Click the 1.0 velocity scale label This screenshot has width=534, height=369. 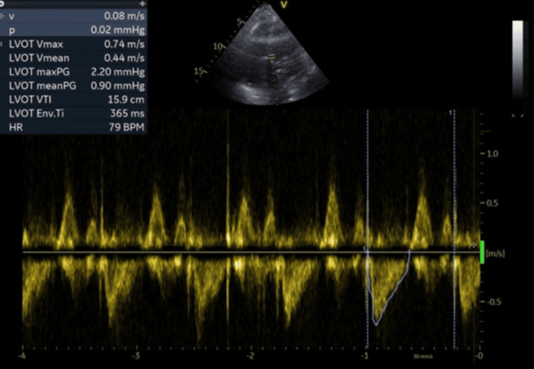(x=493, y=154)
